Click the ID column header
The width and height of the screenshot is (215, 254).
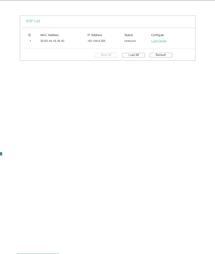pos(30,35)
